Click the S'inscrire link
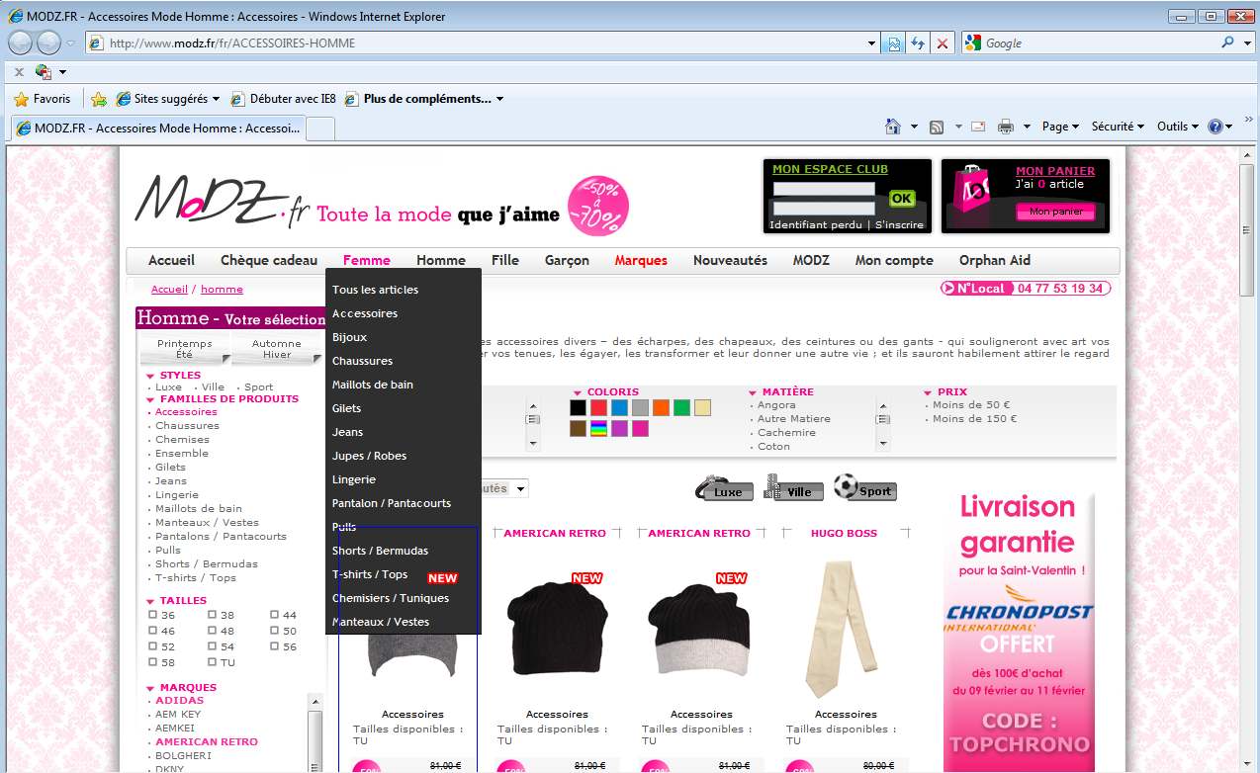This screenshot has width=1260, height=773. pos(899,224)
